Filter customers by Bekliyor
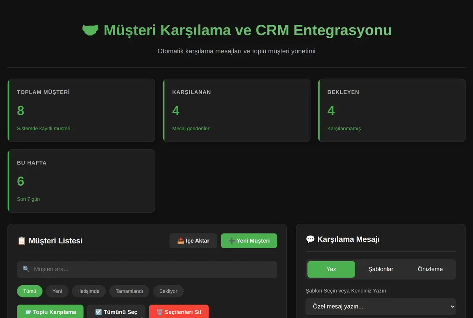Viewport: 473px width, 318px height. pos(168,291)
